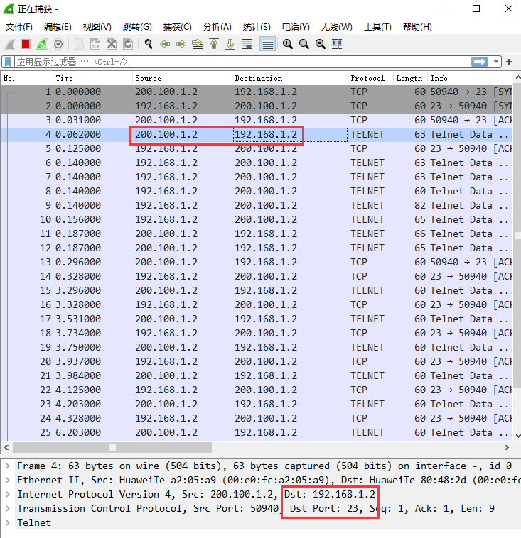Restart the current capture

point(42,44)
